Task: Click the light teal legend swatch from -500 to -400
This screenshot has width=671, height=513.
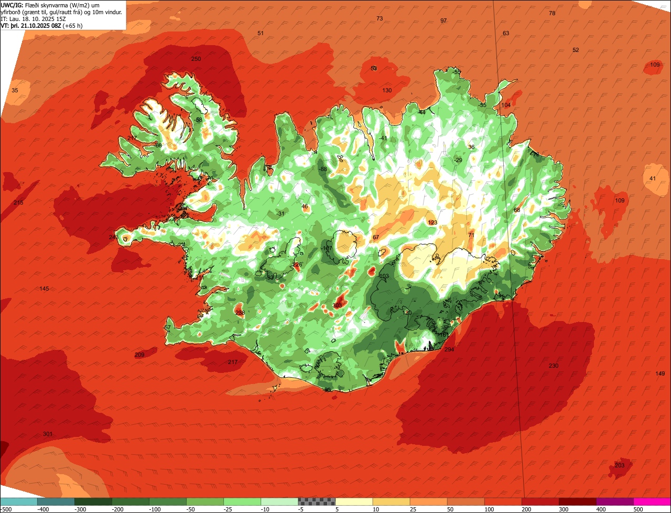Action: click(x=18, y=501)
